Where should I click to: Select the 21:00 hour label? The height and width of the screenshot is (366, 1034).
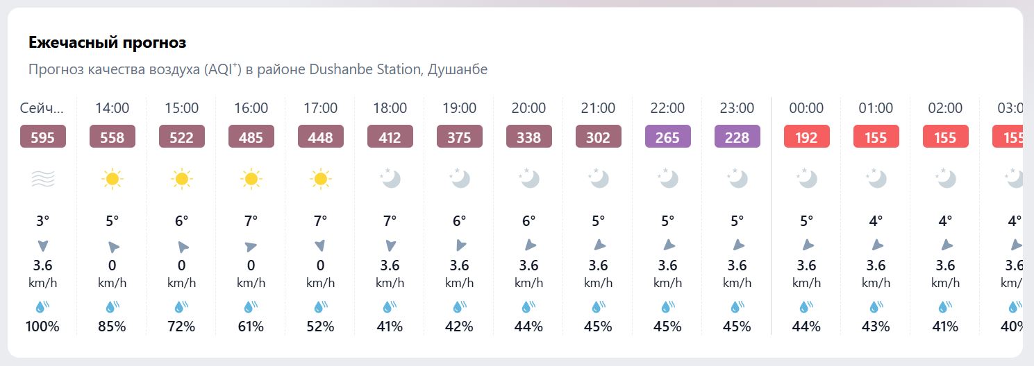[x=599, y=108]
